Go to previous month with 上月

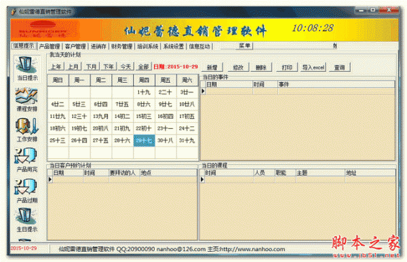click(x=73, y=67)
